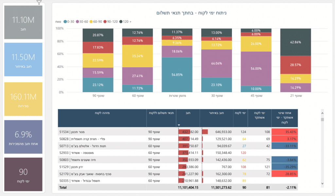The image size is (335, 196).
Task: Click the 35.43% red change cell
Action: (284, 132)
